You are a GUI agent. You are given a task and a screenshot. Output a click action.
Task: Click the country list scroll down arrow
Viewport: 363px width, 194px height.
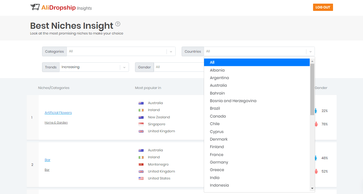pos(312,188)
